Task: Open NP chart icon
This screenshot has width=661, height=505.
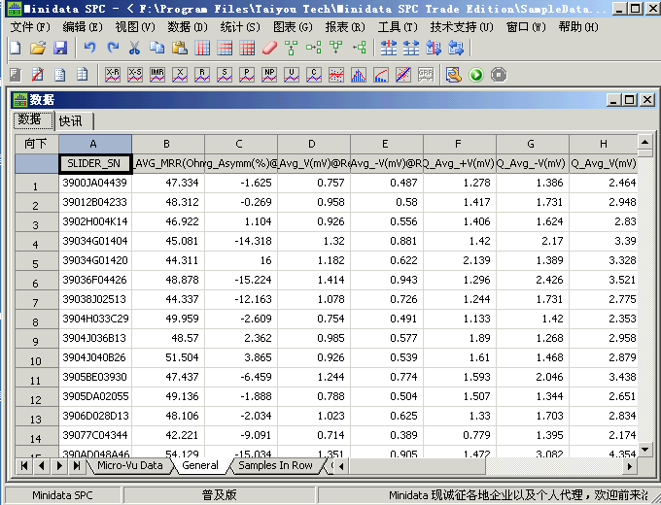Action: [x=269, y=75]
